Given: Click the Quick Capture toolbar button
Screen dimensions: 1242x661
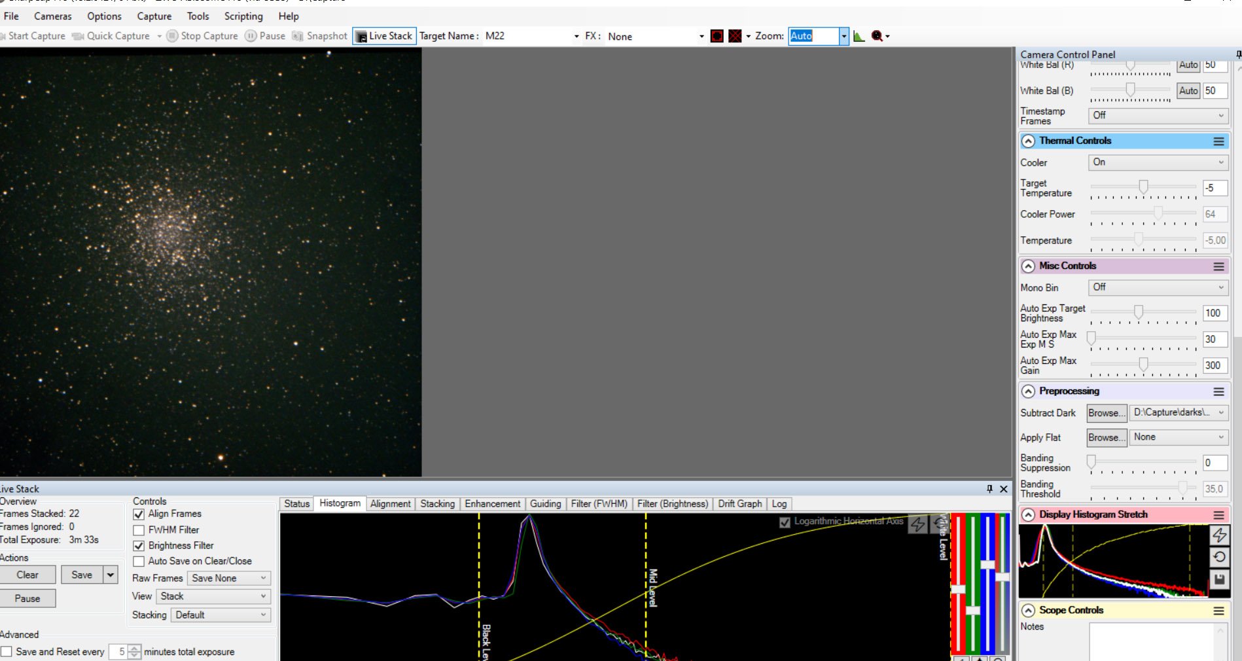Looking at the screenshot, I should coord(111,36).
